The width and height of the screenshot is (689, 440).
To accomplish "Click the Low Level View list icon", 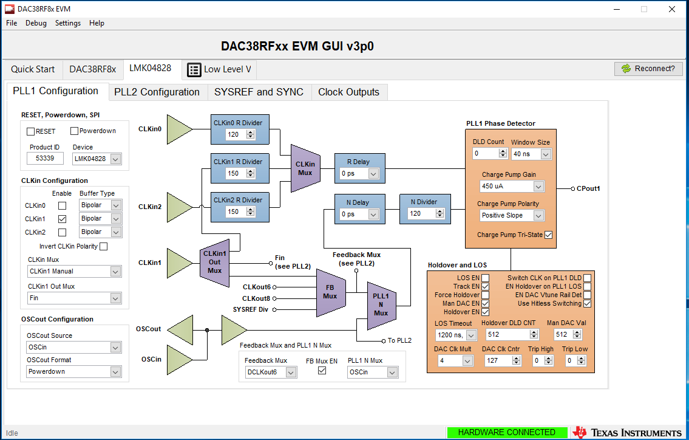I will [194, 69].
